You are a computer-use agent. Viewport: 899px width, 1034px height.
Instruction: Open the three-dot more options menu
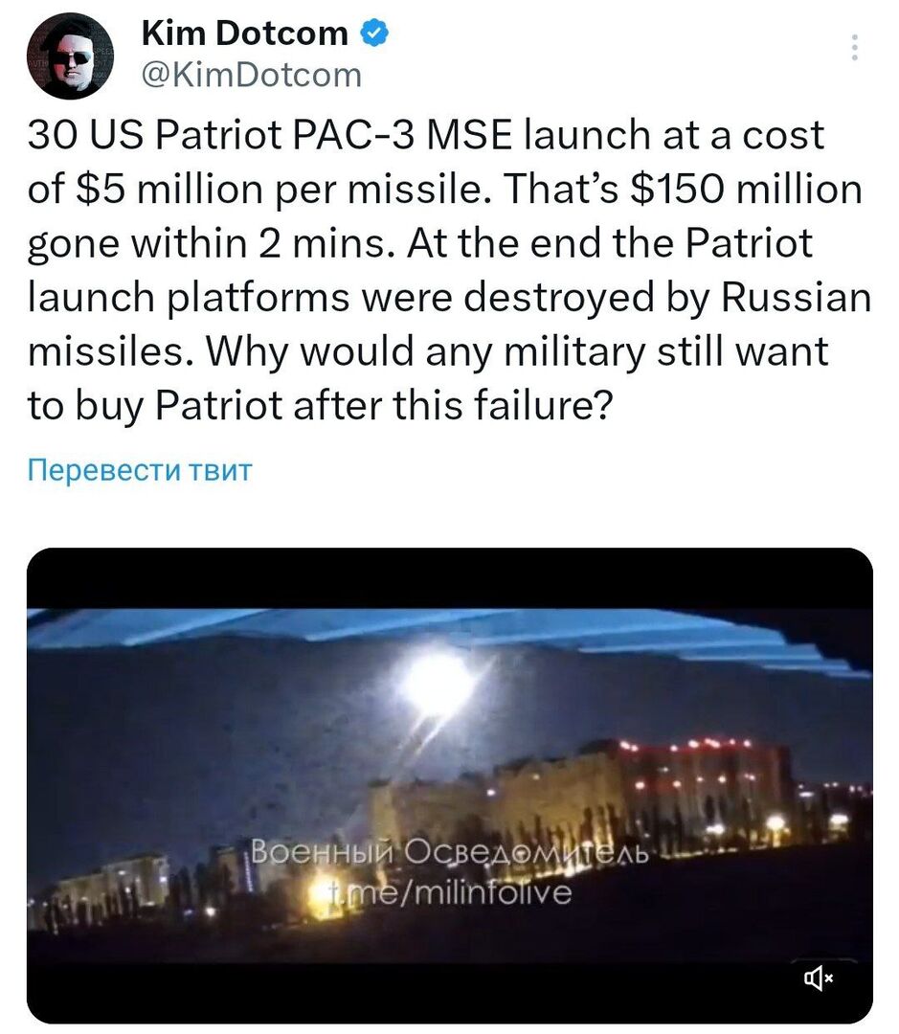pyautogui.click(x=855, y=48)
